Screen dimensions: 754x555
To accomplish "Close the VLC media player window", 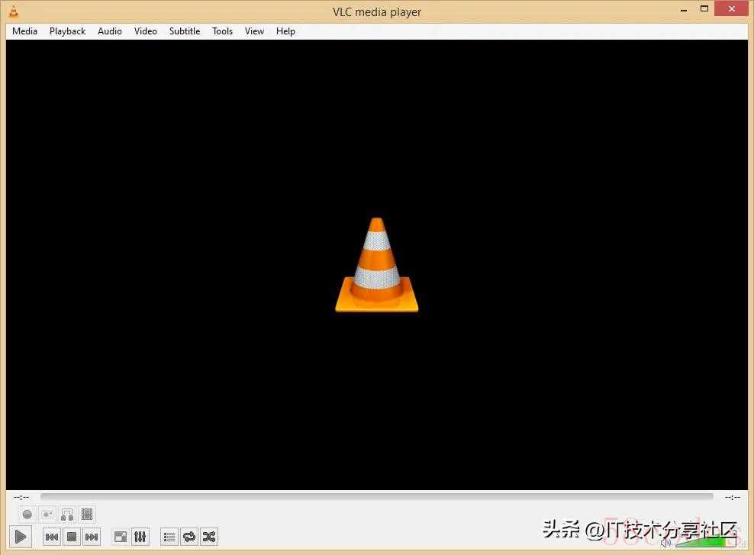I will (731, 8).
